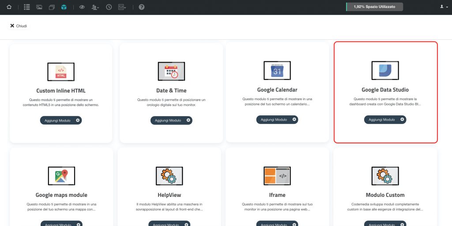Select the Modulo Custom title
Screen dimensions: 452x226
[x=385, y=195]
